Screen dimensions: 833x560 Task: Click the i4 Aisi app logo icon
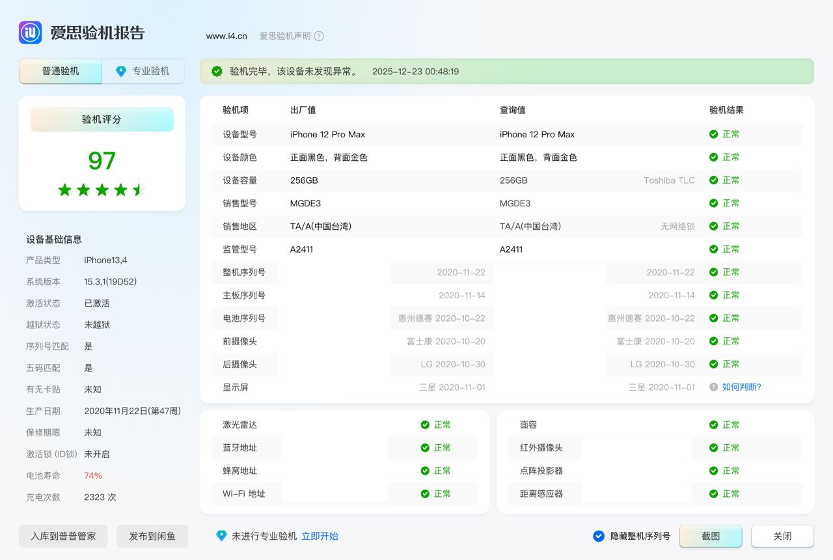(31, 33)
